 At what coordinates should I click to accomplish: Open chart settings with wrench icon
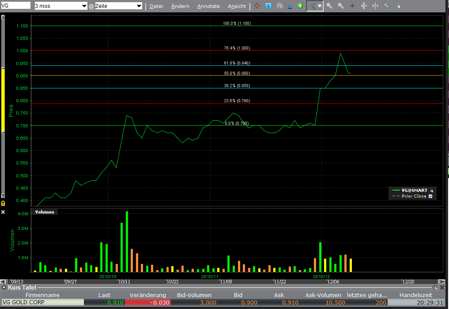coord(387,6)
